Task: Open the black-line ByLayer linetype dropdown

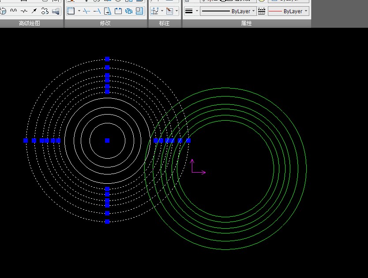Action: coord(228,11)
